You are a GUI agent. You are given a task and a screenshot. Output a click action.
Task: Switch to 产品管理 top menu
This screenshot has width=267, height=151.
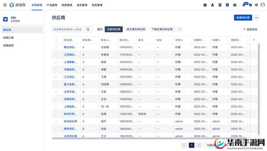click(52, 5)
